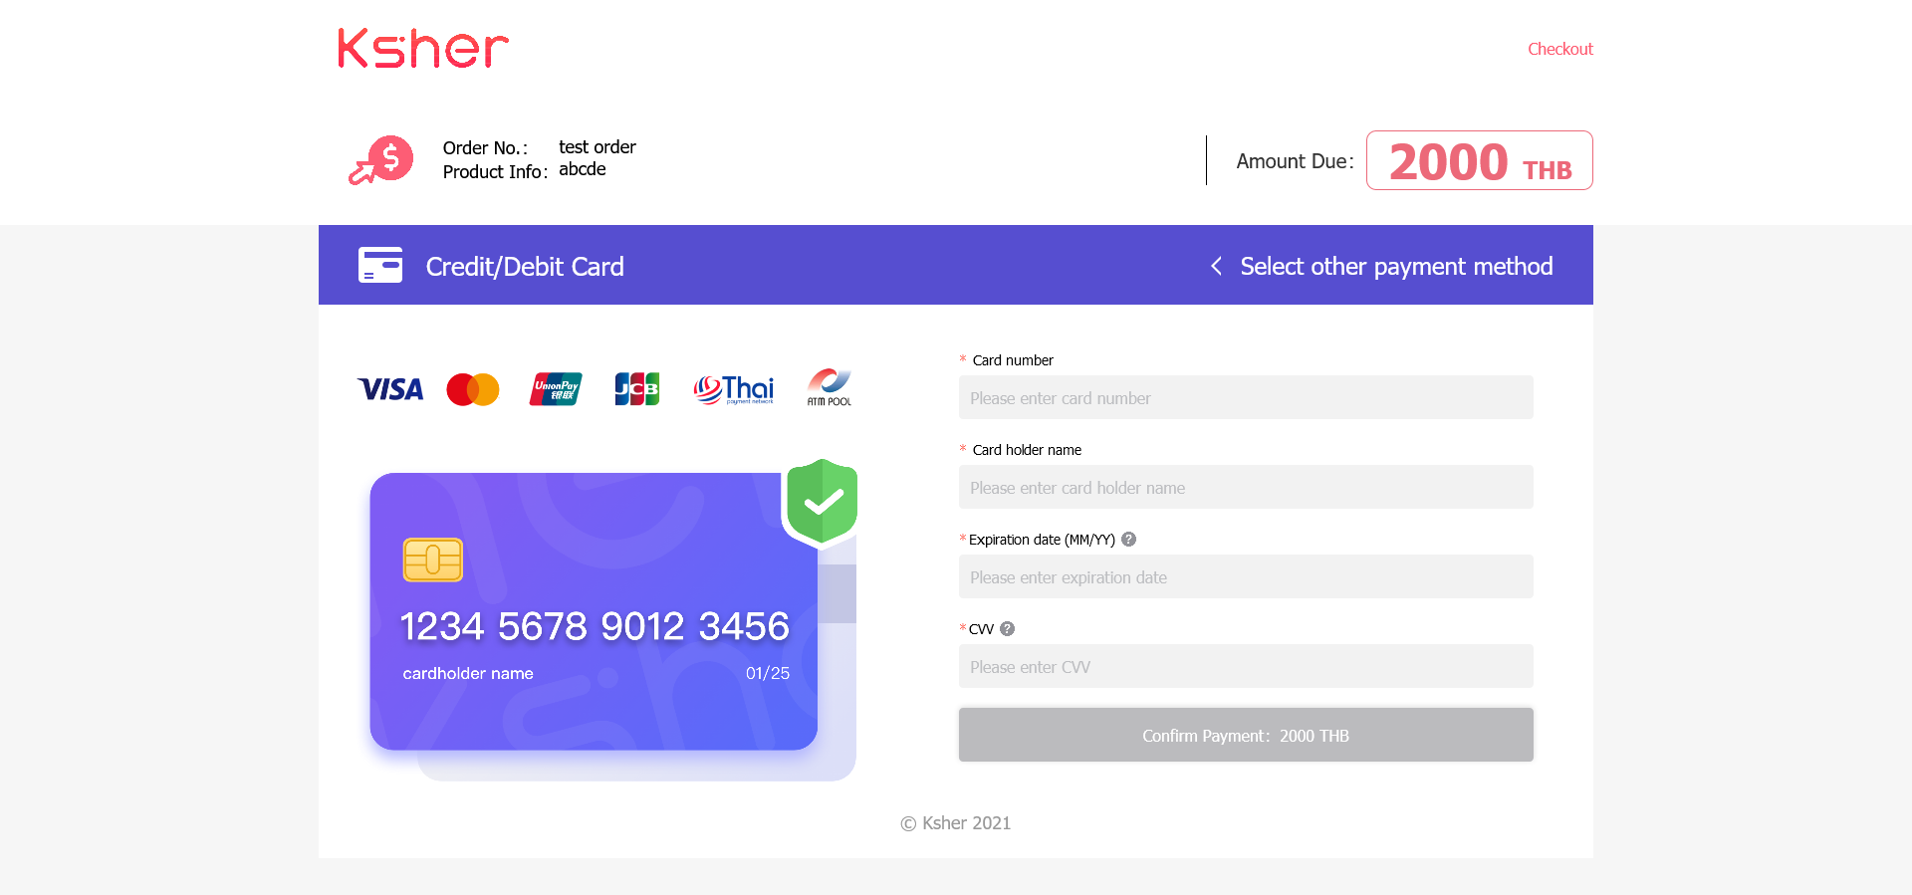Focus the card holder name field
The height and width of the screenshot is (895, 1912).
pyautogui.click(x=1246, y=487)
